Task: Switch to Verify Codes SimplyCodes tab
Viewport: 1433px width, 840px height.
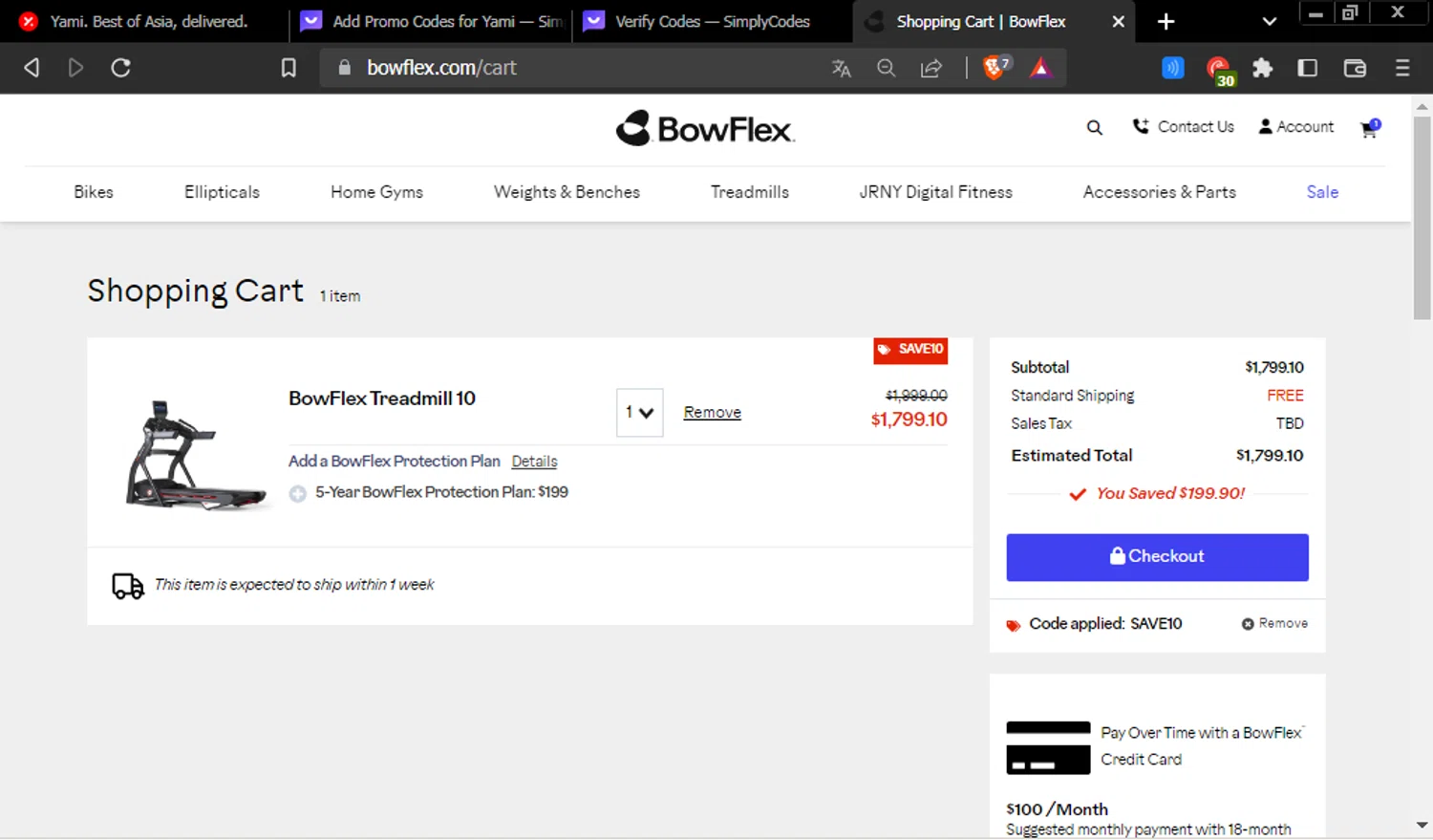Action: 712,21
